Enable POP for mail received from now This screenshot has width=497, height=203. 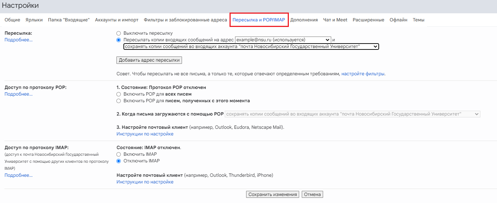[119, 101]
